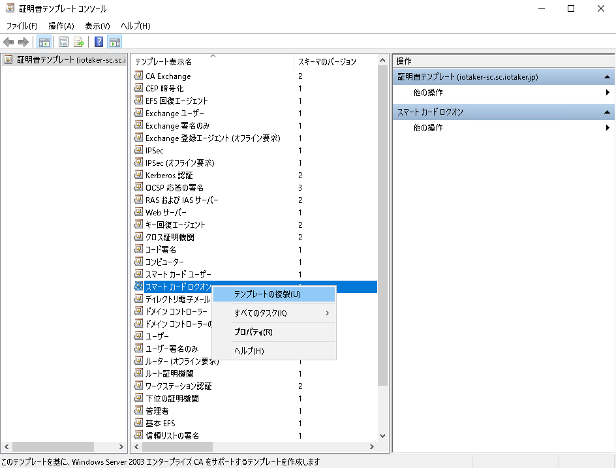Toggle the Action pane toolbar button
616x468 pixels.
(x=114, y=42)
